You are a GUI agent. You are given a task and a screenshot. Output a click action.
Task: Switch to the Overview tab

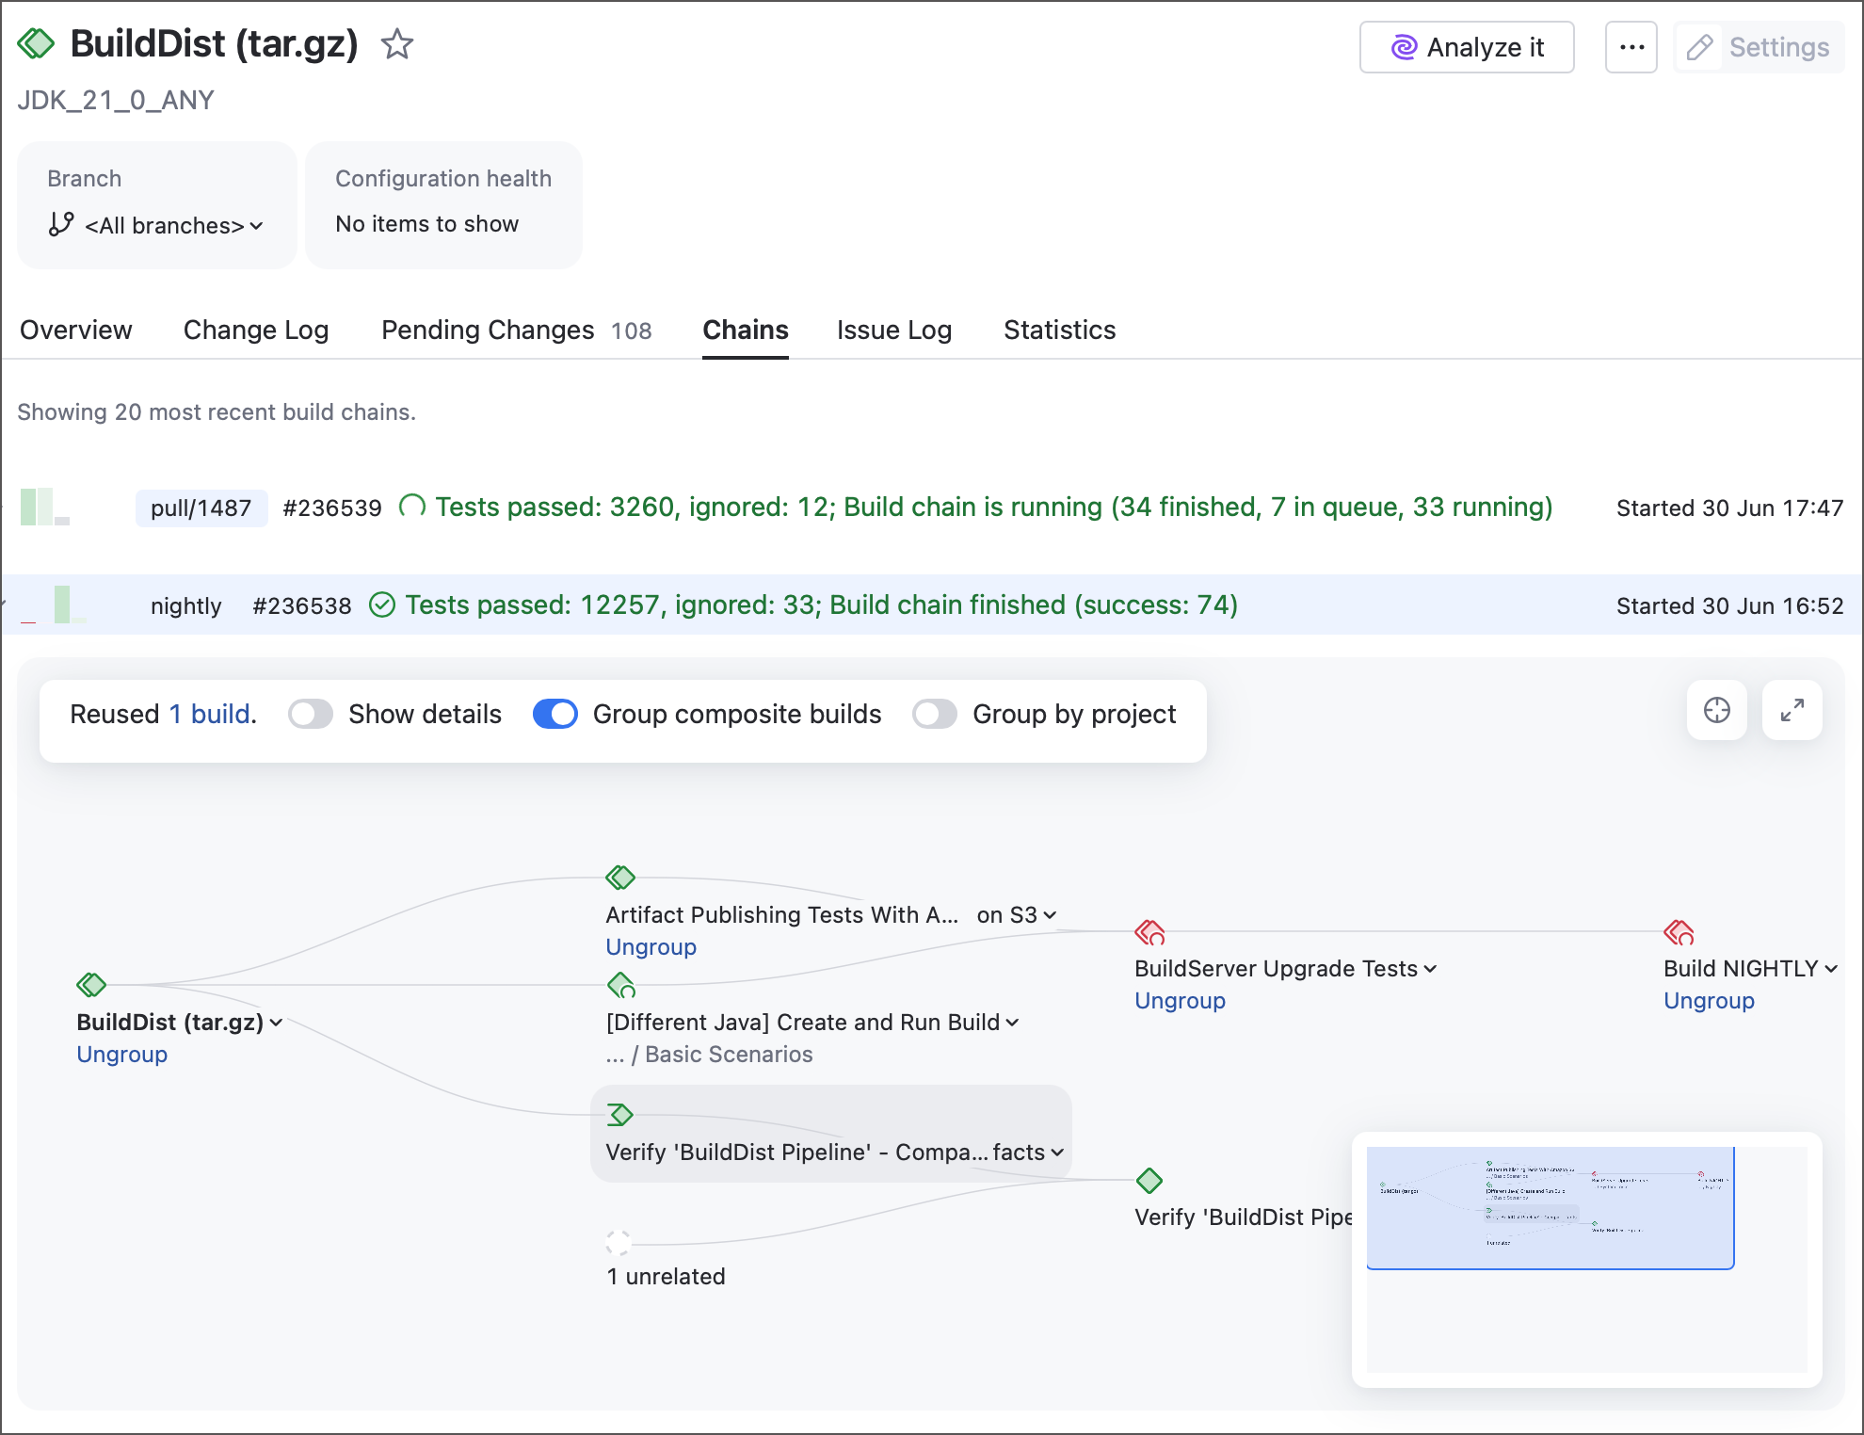pyautogui.click(x=76, y=330)
